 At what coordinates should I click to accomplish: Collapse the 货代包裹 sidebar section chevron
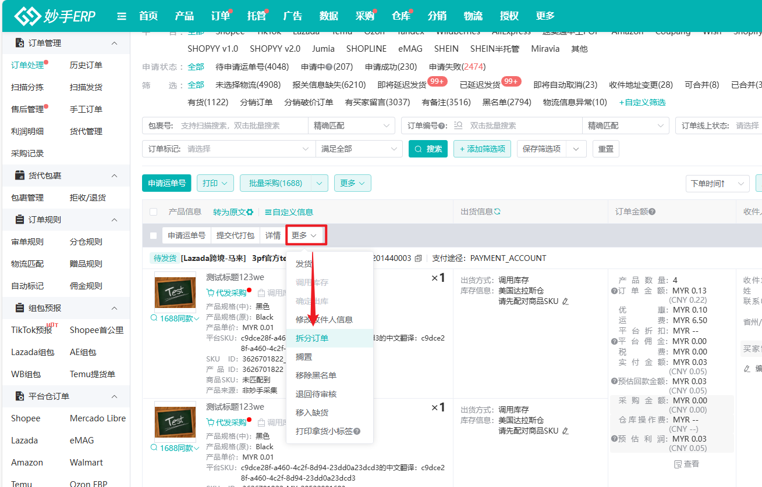coord(115,176)
